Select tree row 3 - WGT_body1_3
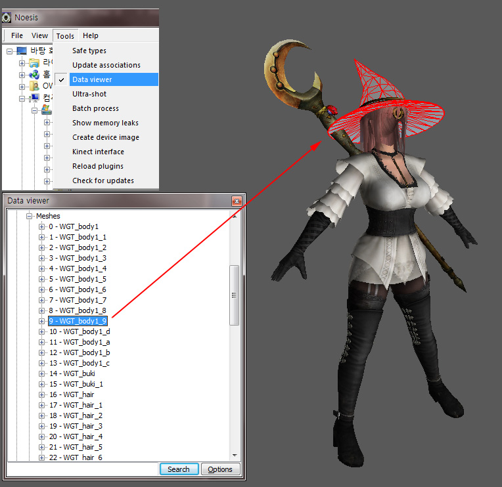Image resolution: width=502 pixels, height=487 pixels. [x=78, y=258]
